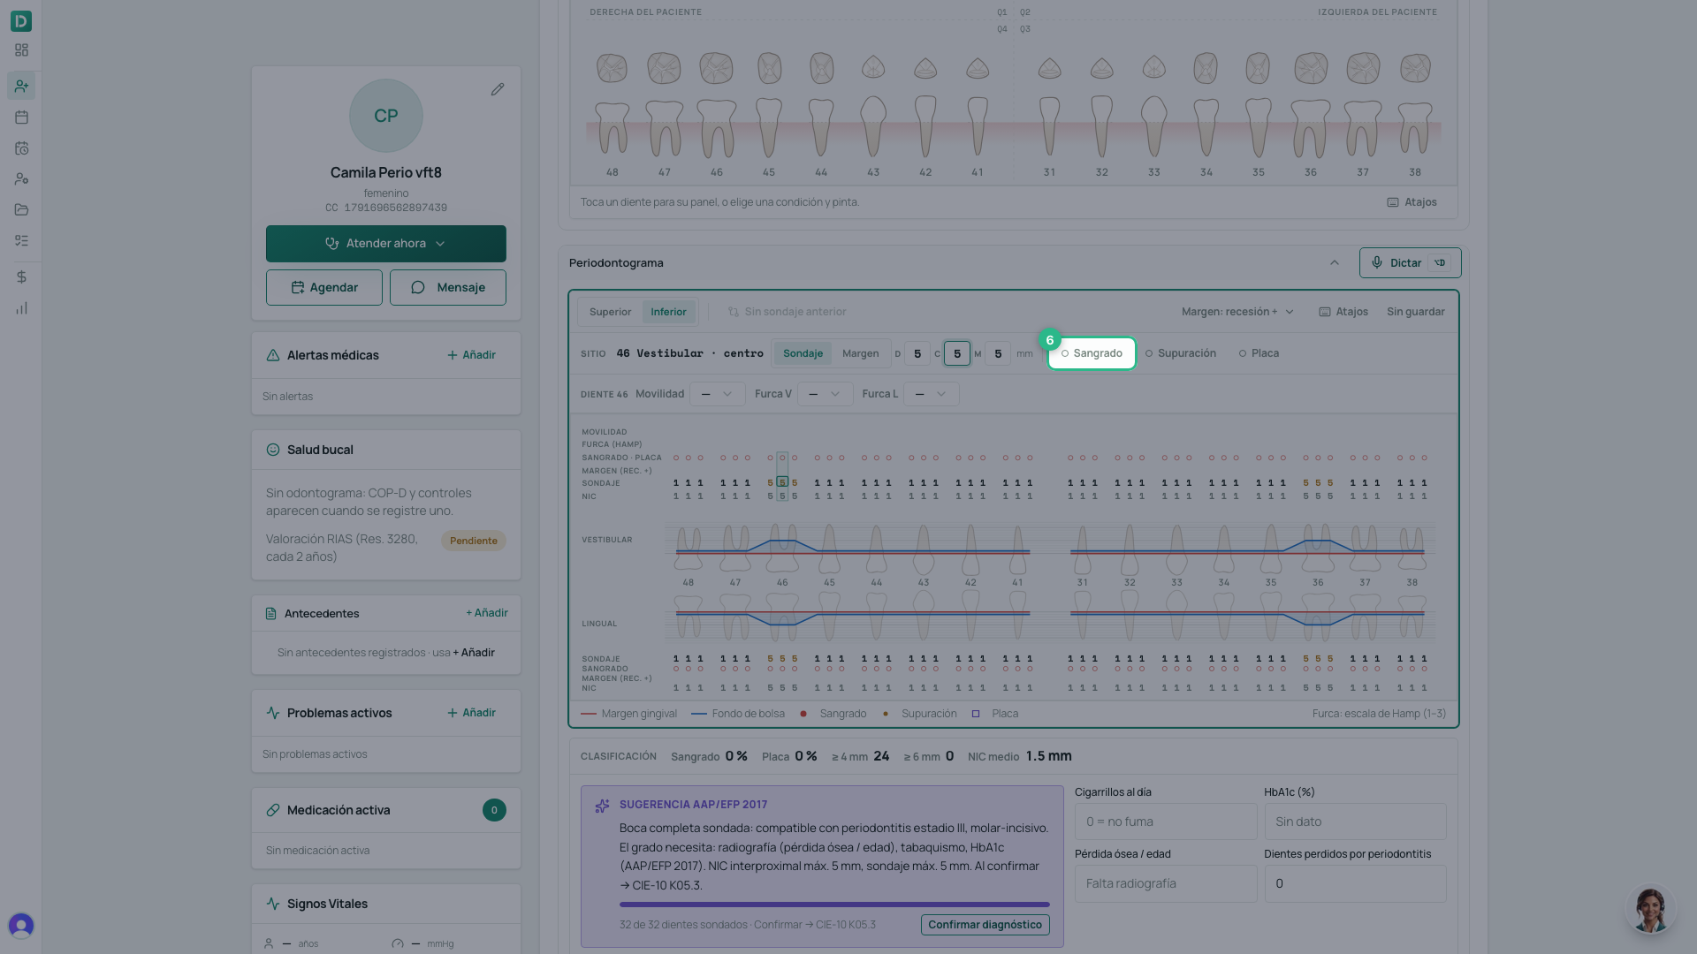Click the users settings sidebar icon
The width and height of the screenshot is (1697, 954).
click(21, 178)
